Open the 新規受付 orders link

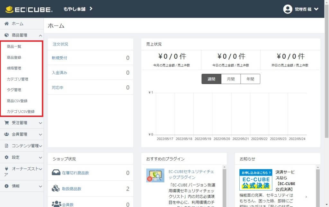click(59, 58)
